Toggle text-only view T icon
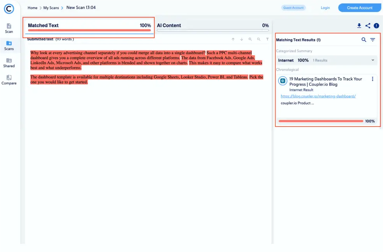This screenshot has height=252, width=383. 267,39
